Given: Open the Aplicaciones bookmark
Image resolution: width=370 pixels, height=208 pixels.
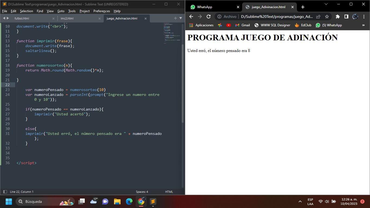Looking at the screenshot, I should coord(201,25).
